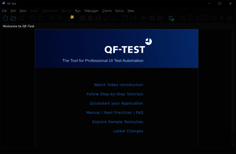Open the Quickstart wizard wand icon
The image size is (236, 154).
point(71,18)
